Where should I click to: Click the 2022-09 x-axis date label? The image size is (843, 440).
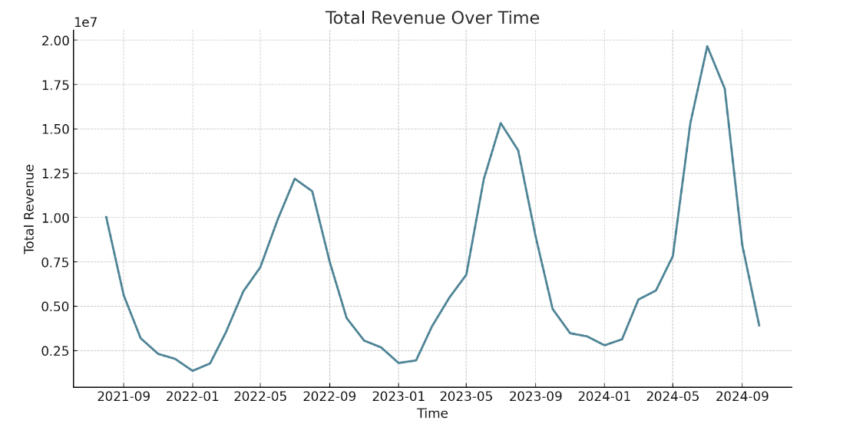[x=329, y=397]
